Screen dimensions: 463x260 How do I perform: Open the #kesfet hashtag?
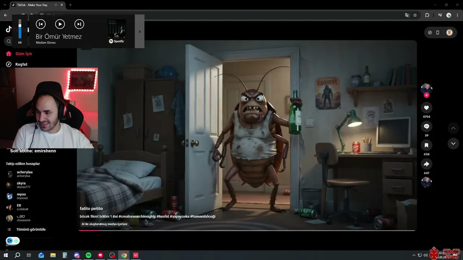(x=162, y=216)
